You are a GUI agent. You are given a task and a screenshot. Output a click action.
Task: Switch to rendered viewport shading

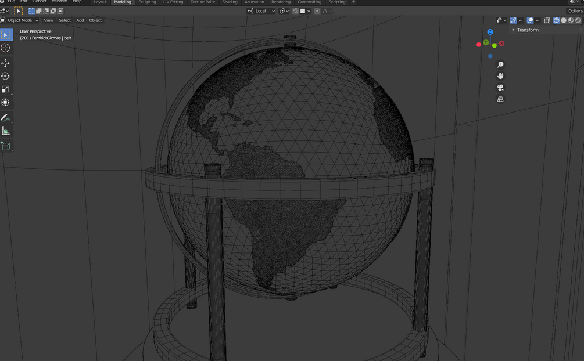(x=578, y=20)
